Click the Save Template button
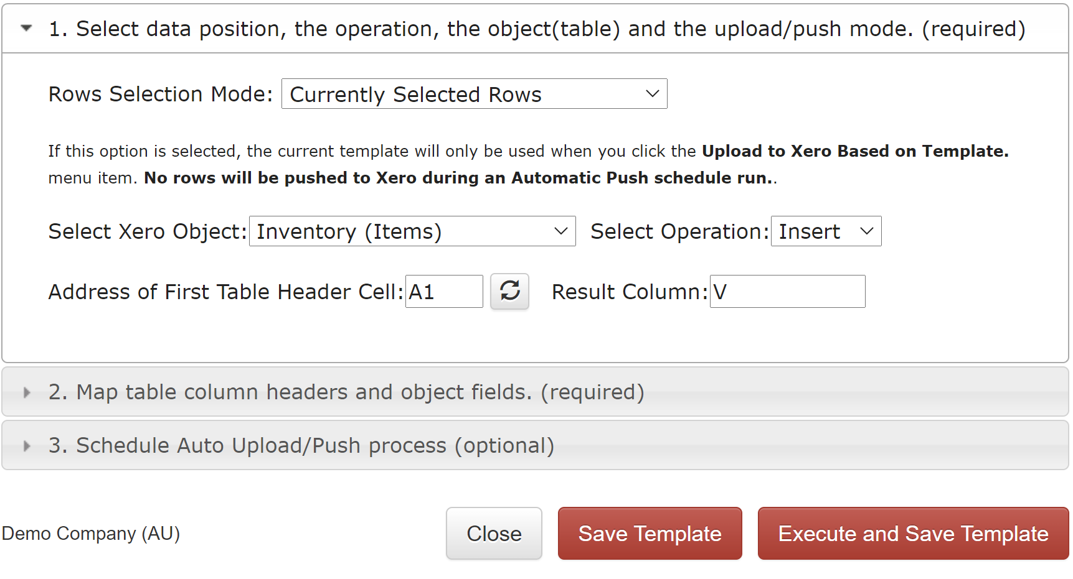Image resolution: width=1073 pixels, height=579 pixels. click(x=650, y=534)
